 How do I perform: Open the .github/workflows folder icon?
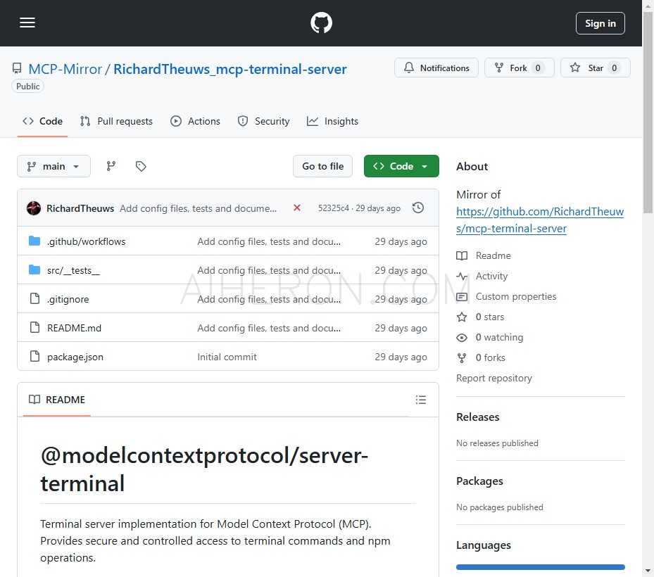pyautogui.click(x=34, y=241)
